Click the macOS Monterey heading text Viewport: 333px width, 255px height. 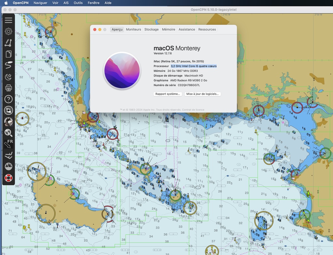click(177, 48)
